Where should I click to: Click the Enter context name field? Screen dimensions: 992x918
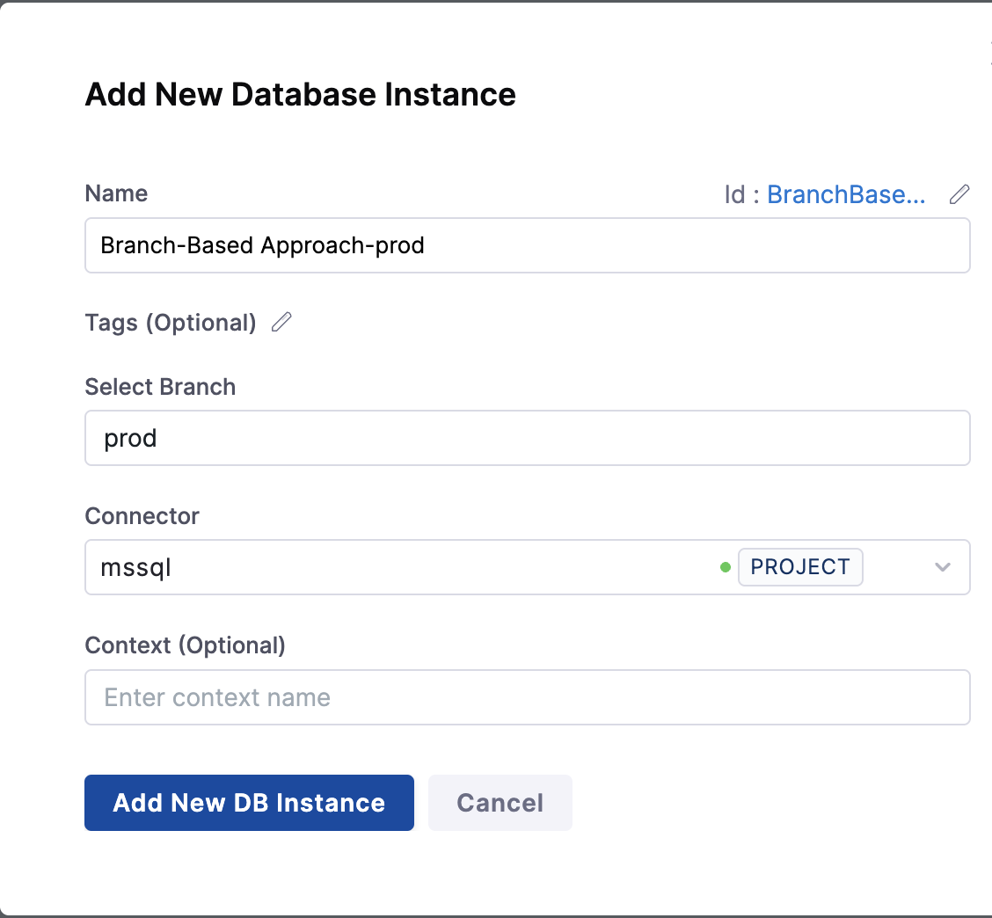click(527, 697)
